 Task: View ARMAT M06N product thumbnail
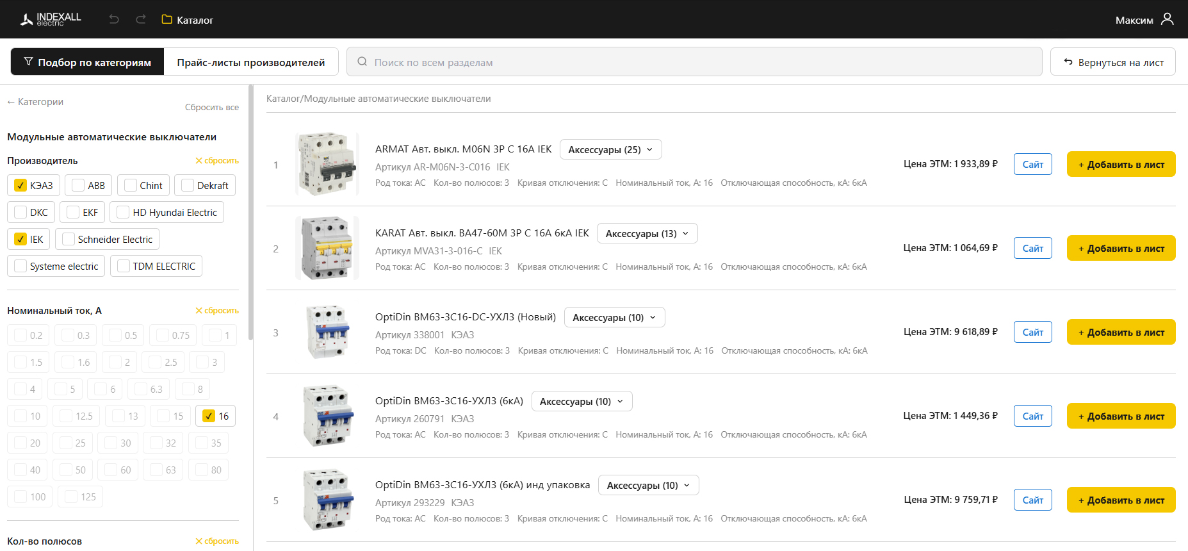click(327, 164)
